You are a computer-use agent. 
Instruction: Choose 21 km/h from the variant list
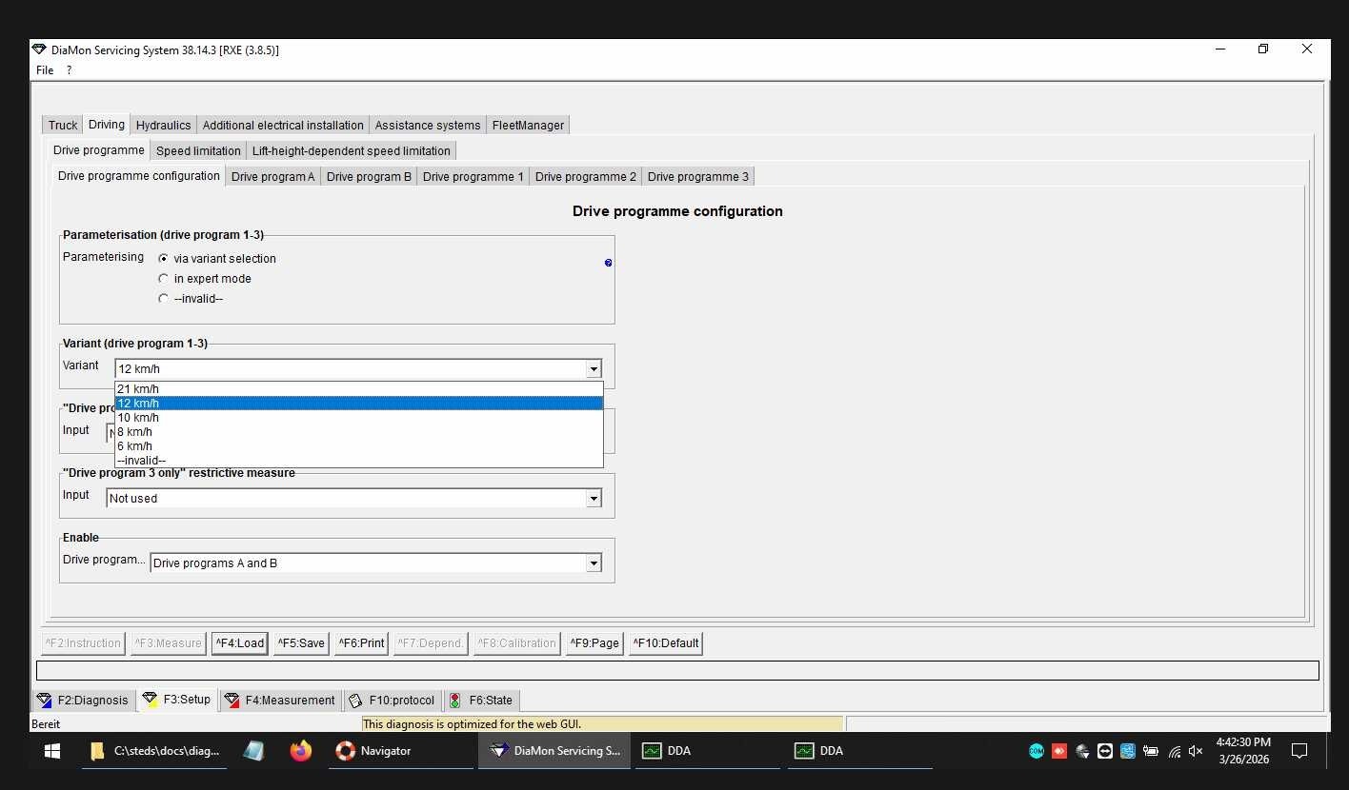click(359, 389)
